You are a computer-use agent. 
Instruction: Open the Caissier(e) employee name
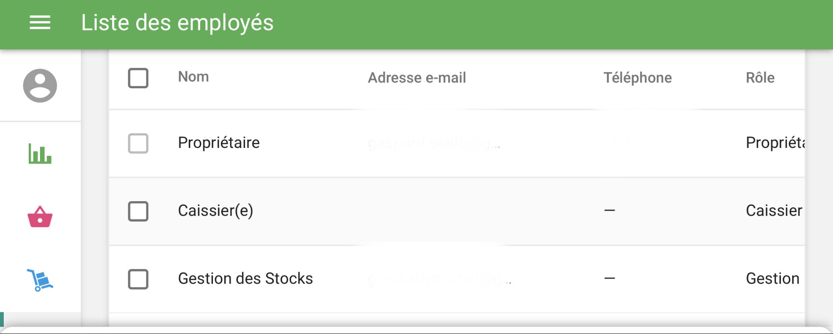pyautogui.click(x=215, y=211)
